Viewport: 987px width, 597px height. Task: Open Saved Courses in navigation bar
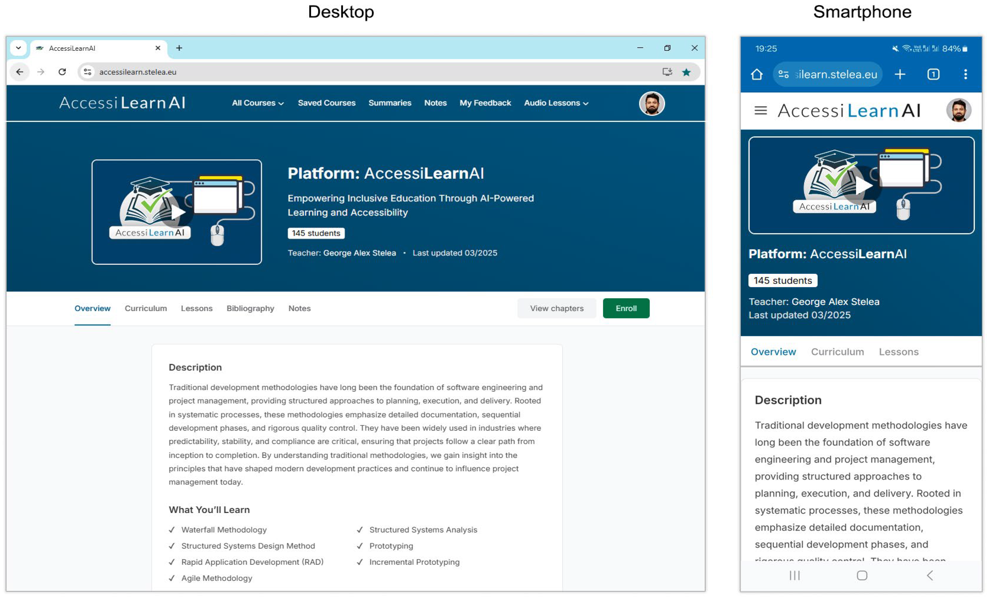coord(326,103)
